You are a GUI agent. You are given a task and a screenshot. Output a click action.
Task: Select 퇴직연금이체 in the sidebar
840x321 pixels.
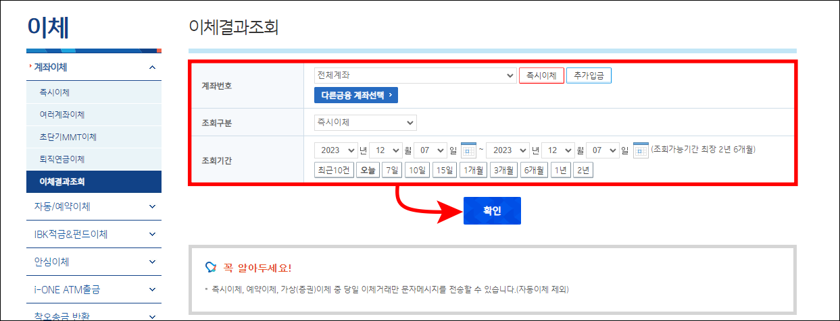pos(94,159)
